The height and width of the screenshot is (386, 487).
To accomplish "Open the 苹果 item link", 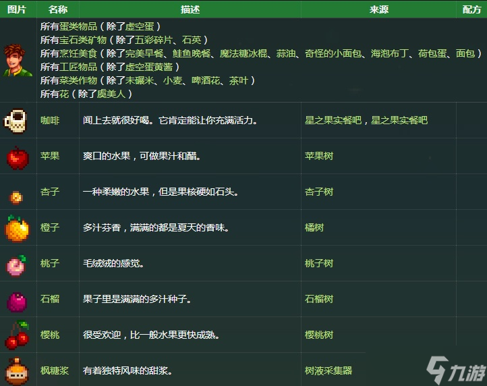I will pos(50,156).
